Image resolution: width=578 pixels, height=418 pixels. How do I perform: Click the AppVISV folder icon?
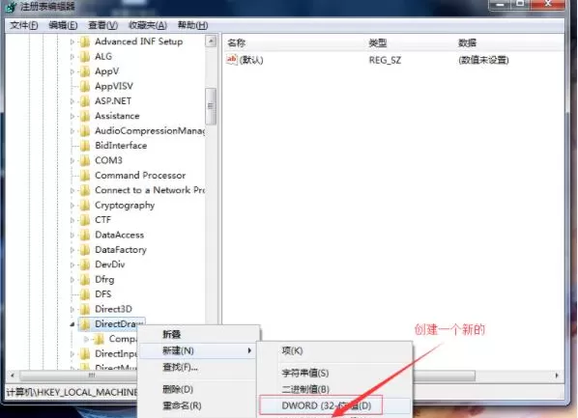click(x=85, y=86)
